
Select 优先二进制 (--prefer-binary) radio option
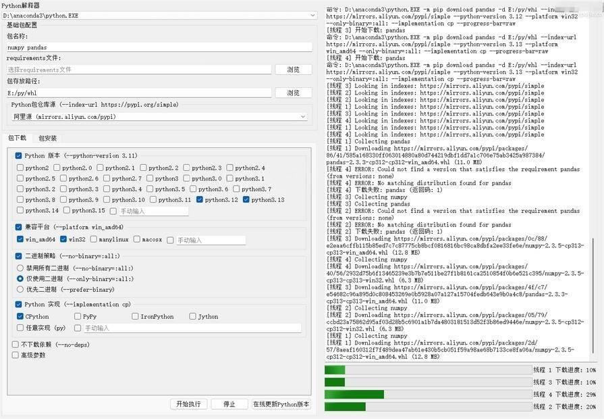pos(20,289)
